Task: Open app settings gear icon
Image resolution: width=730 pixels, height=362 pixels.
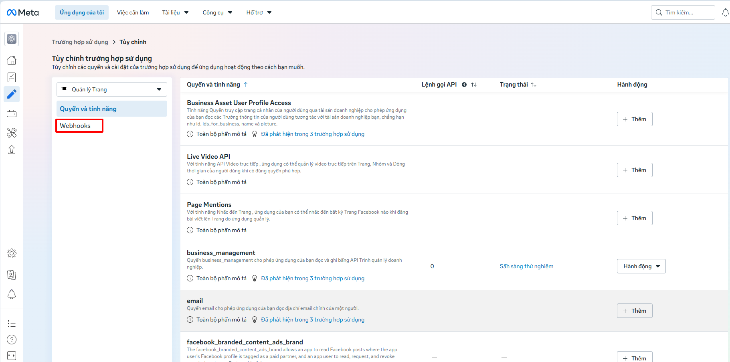Action: [x=12, y=253]
